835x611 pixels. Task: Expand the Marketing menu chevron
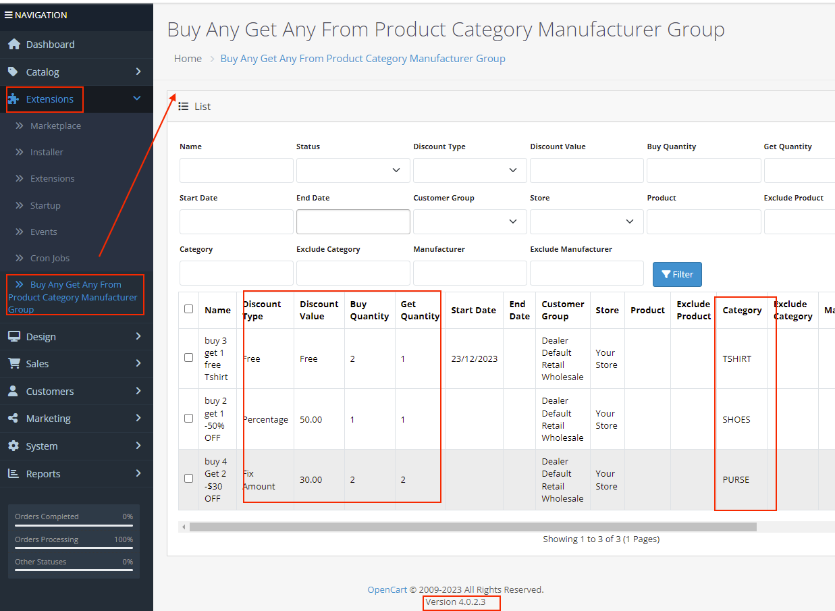point(138,418)
